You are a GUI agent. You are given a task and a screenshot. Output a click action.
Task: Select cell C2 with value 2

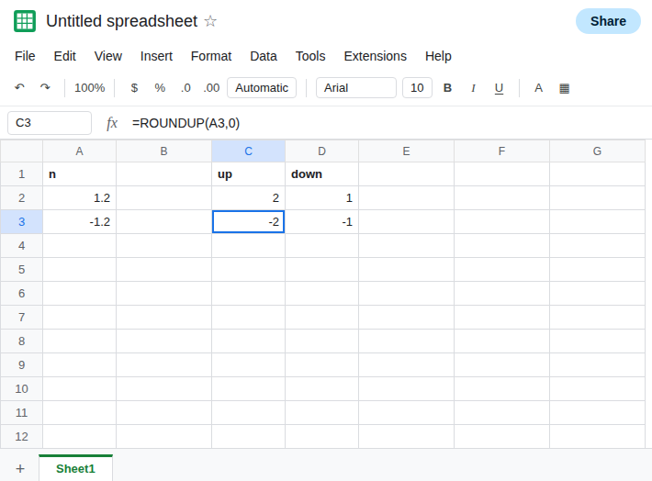coord(248,198)
